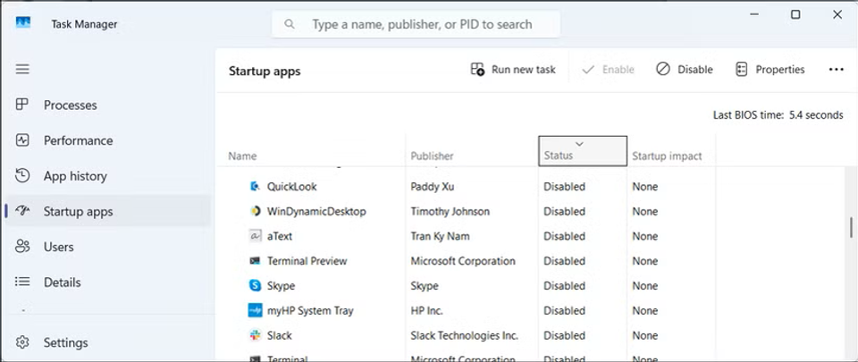858x362 pixels.
Task: Click the Status column header
Action: [x=583, y=150]
